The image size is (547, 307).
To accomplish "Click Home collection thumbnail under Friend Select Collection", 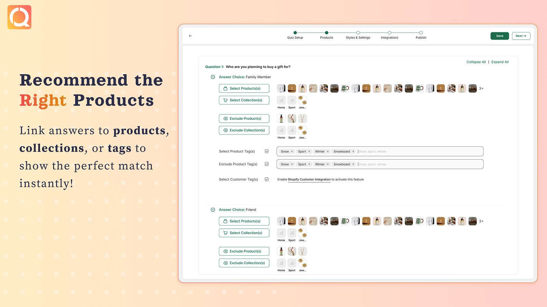I will coord(281,233).
